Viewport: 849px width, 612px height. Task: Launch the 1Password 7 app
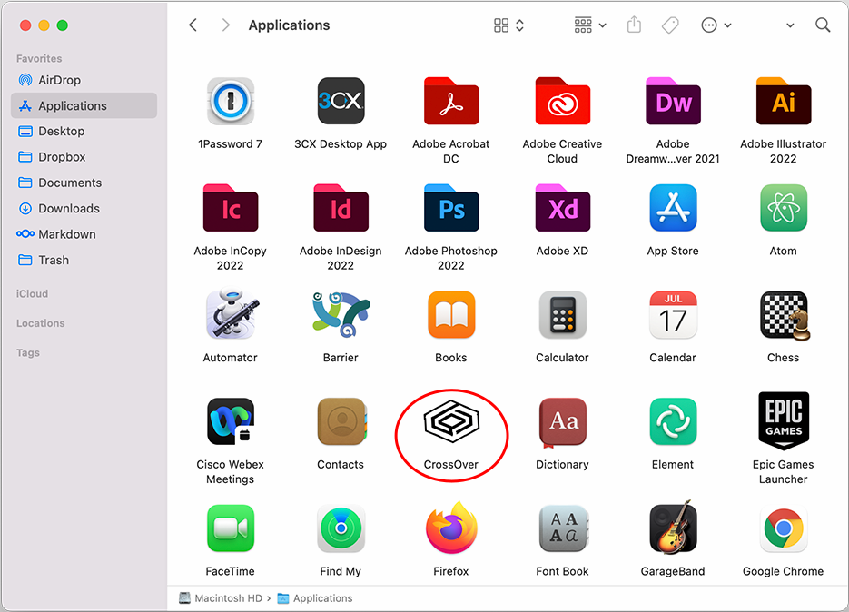click(x=230, y=103)
